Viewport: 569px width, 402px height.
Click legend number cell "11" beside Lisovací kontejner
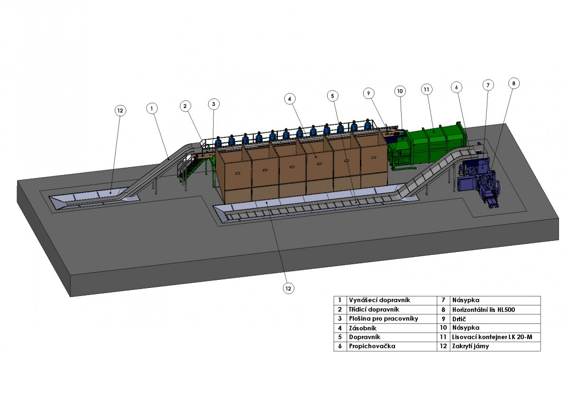[x=443, y=337]
